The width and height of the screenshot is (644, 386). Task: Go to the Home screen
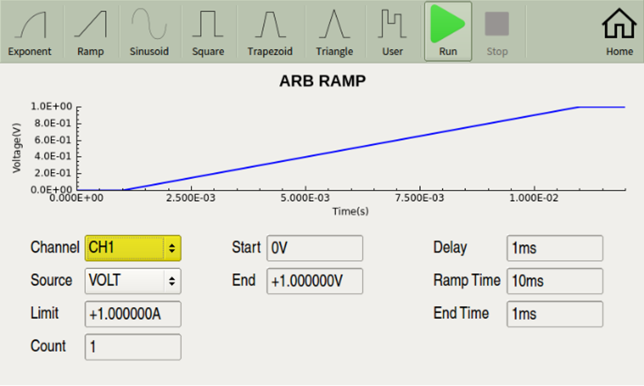pyautogui.click(x=619, y=32)
